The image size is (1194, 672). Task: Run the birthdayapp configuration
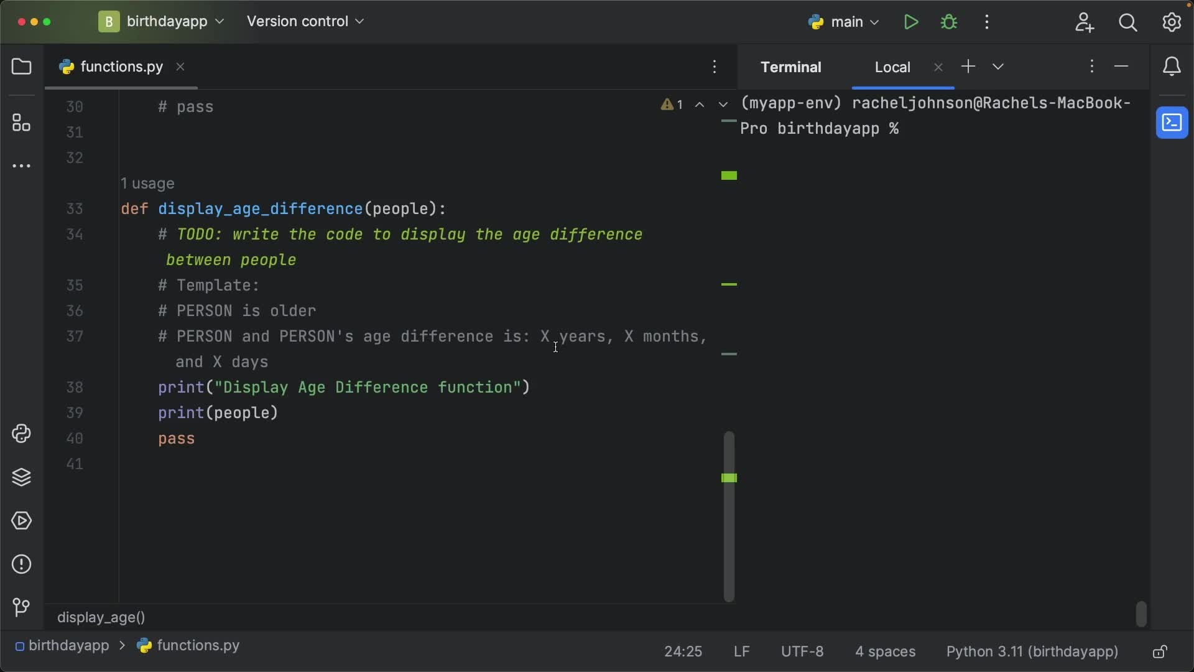point(910,22)
